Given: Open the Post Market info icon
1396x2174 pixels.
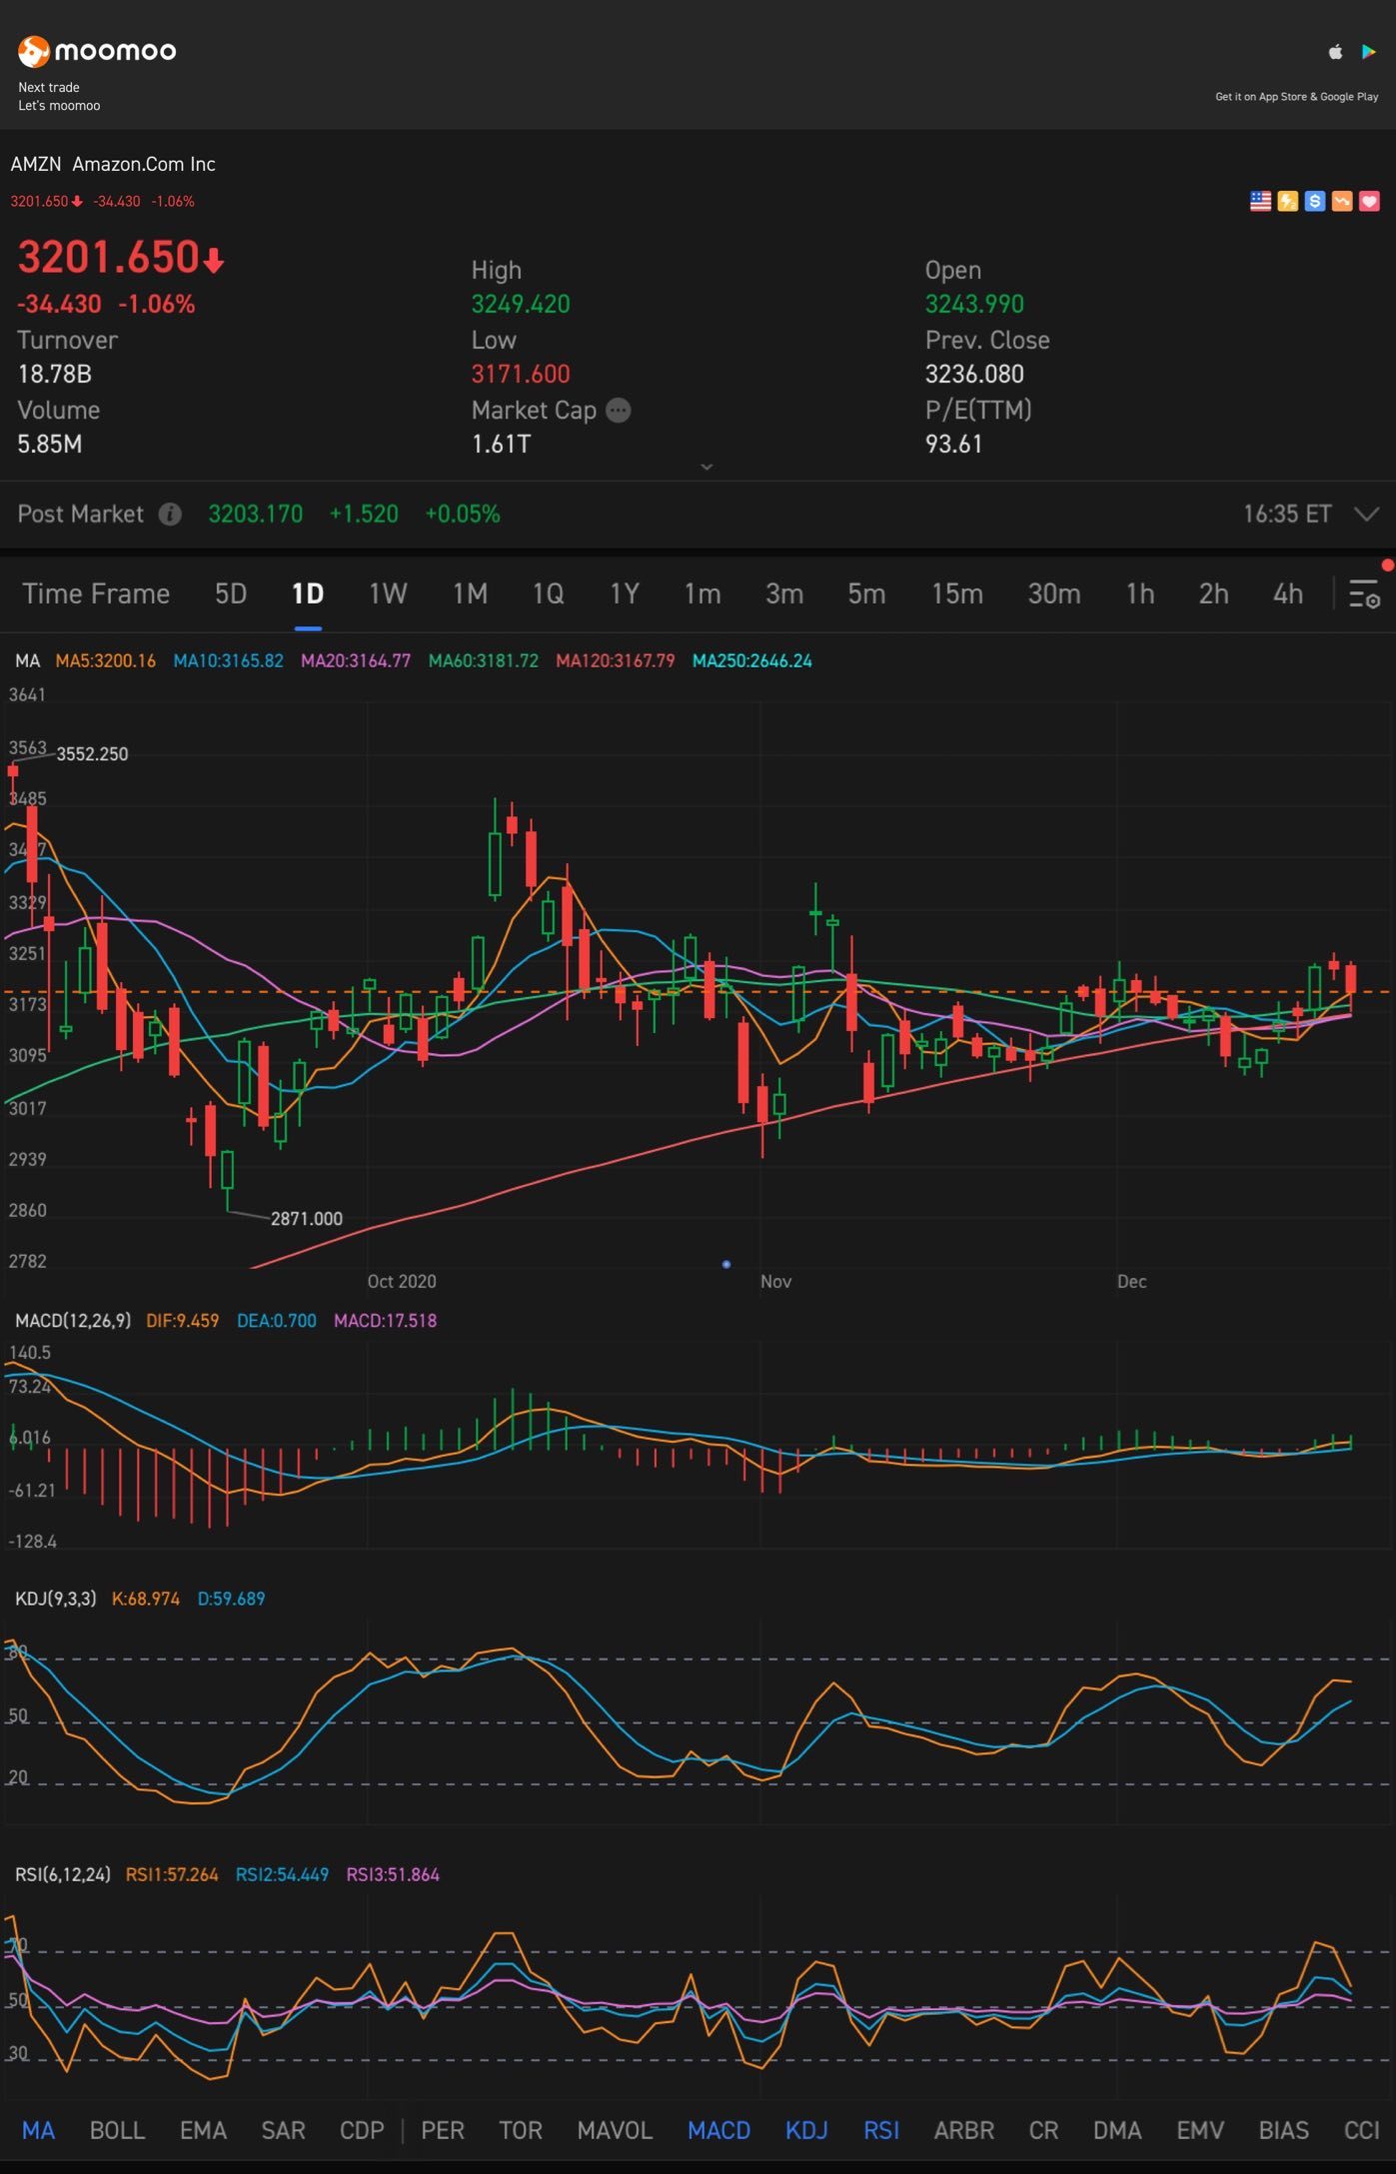Looking at the screenshot, I should [171, 515].
